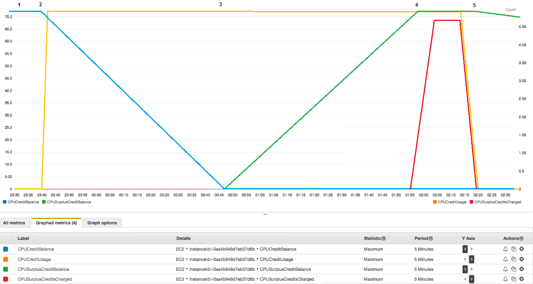533x284 pixels.
Task: Move CPUCreditBalance to the right Y axis
Action: pos(472,249)
